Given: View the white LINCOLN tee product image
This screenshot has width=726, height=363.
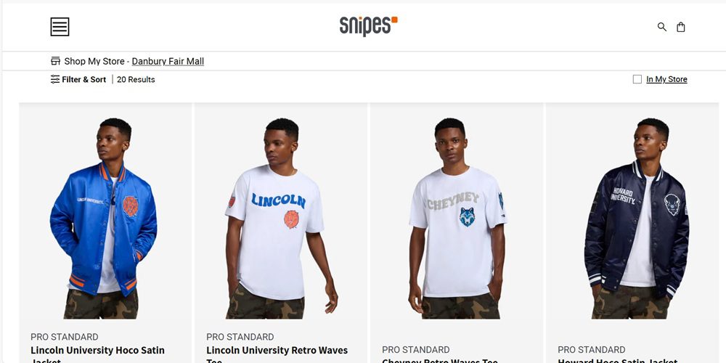Looking at the screenshot, I should [281, 218].
